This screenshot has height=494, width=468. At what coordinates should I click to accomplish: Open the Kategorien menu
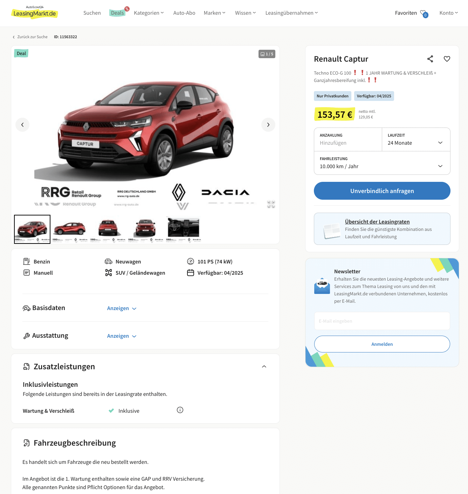pyautogui.click(x=149, y=13)
